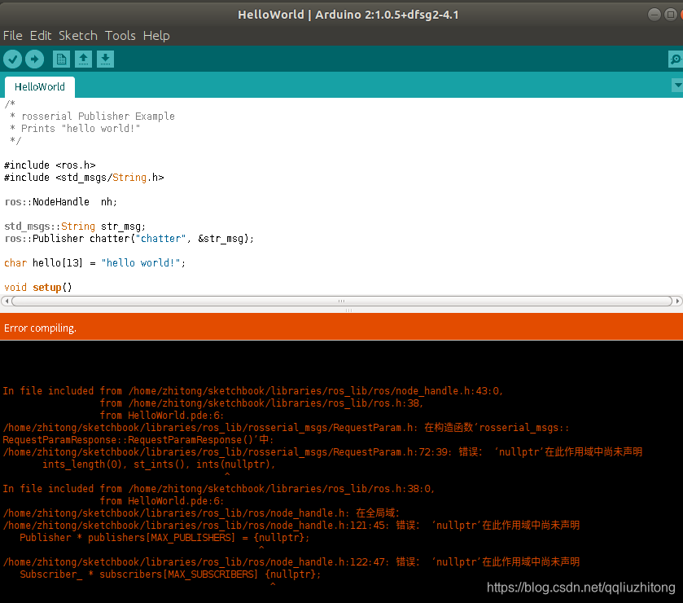Image resolution: width=683 pixels, height=603 pixels.
Task: Open the tab list dropdown arrow
Action: pyautogui.click(x=676, y=85)
